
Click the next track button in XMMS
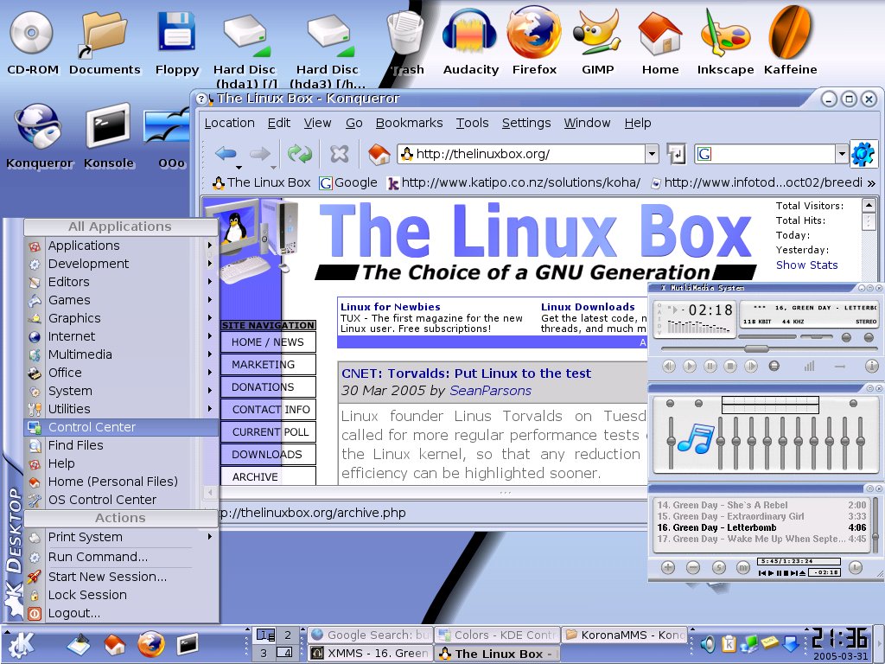coord(751,366)
